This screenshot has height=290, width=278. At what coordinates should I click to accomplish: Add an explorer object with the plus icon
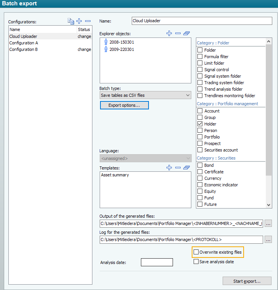click(169, 34)
